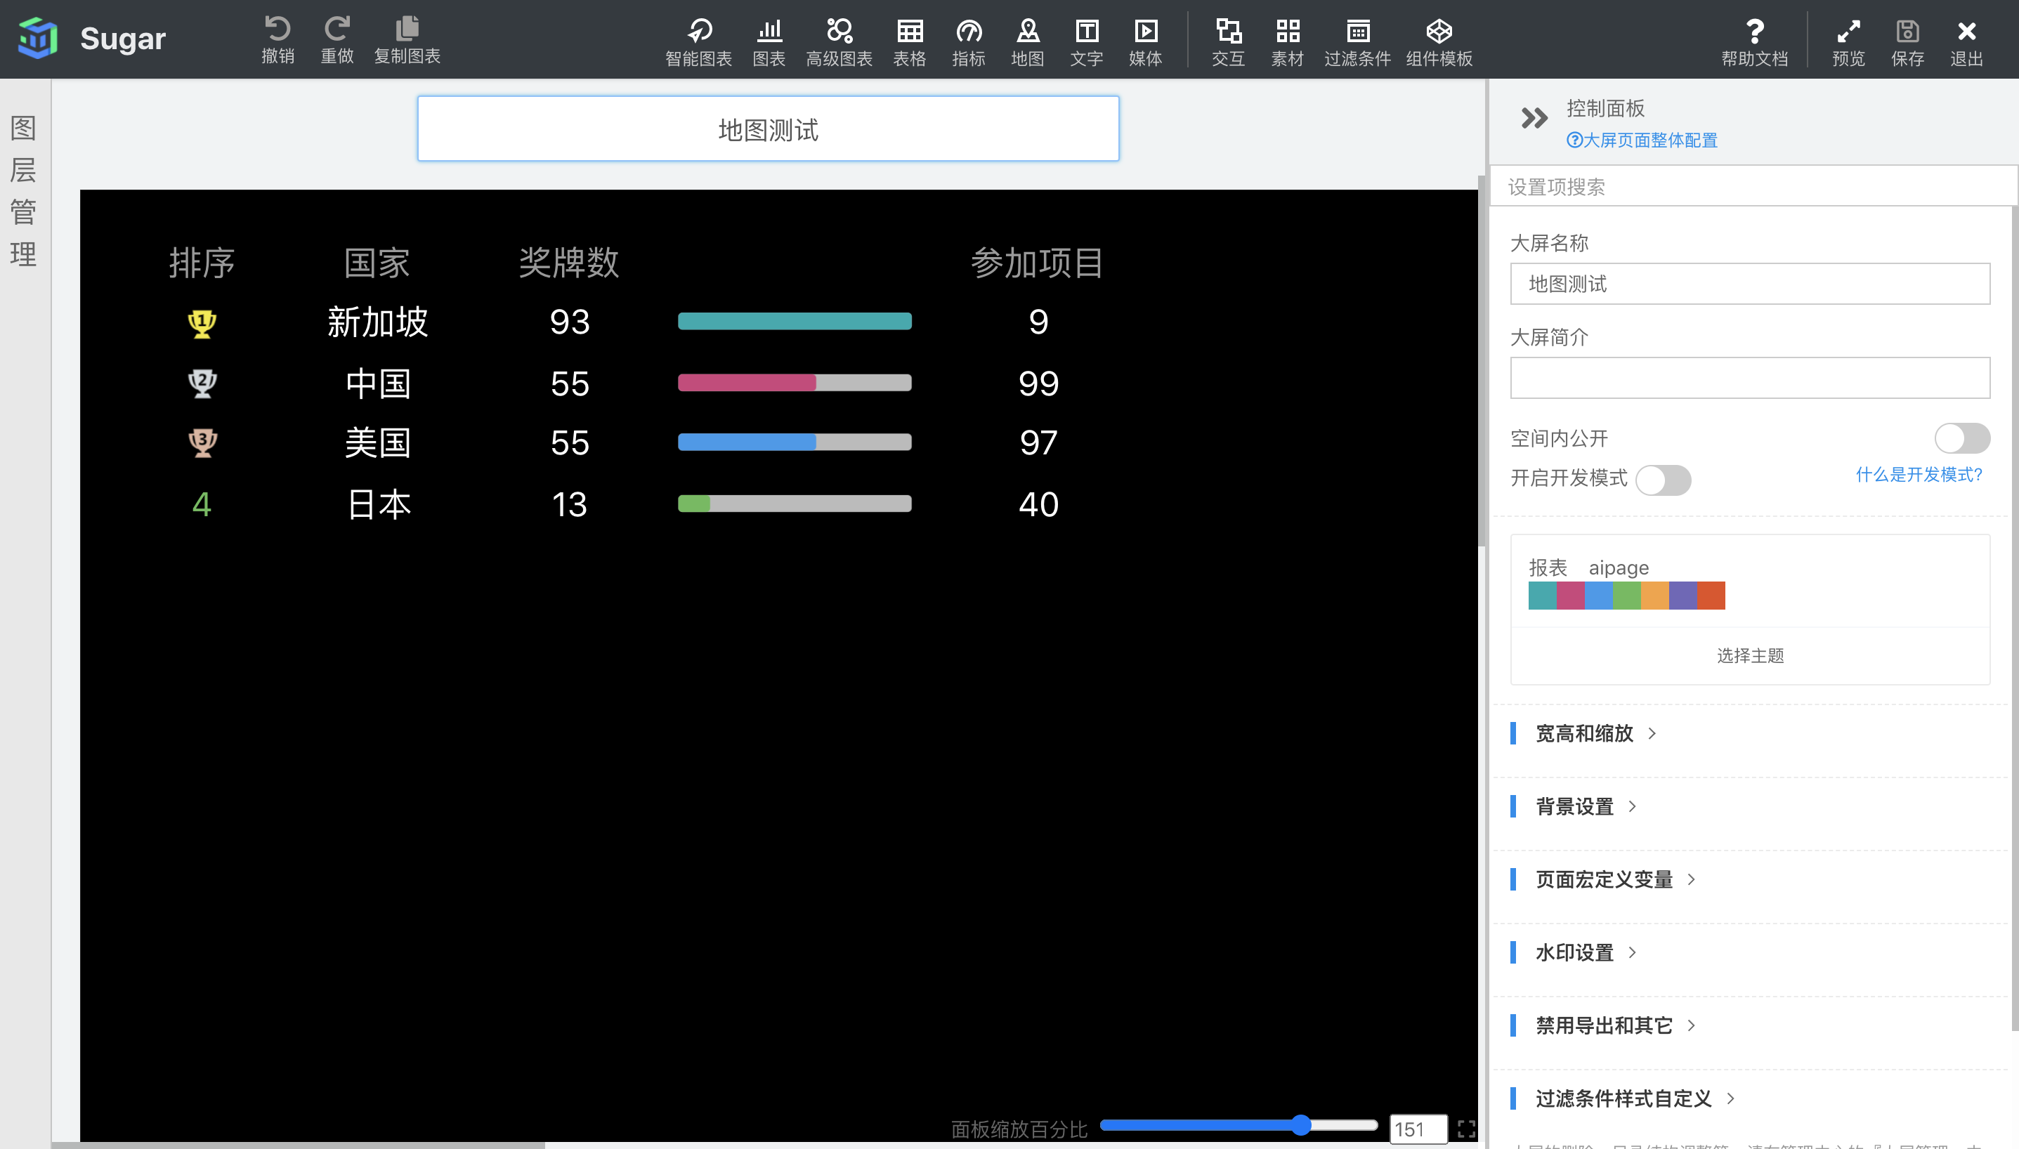Click the 选择主题 button

click(x=1750, y=655)
